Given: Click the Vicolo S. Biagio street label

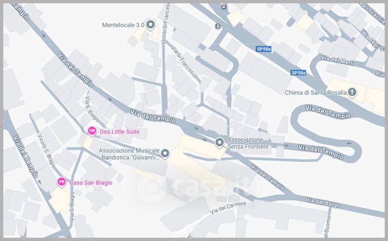Looking at the screenshot, I should point(47,151).
